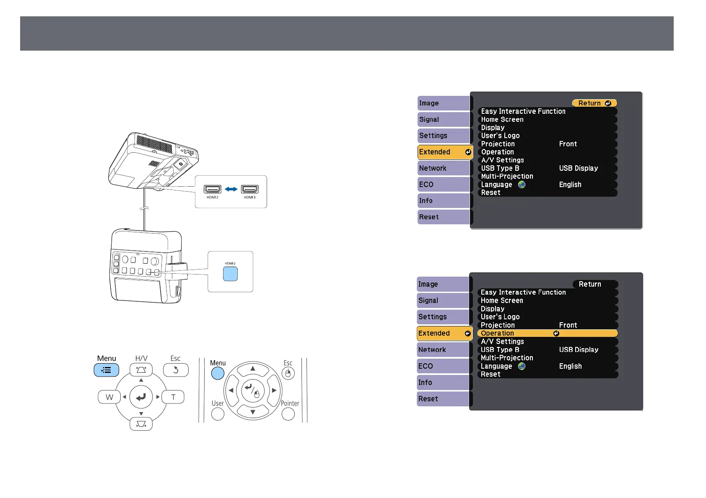Screen dimensions: 706x498
Task: Click the HDMI3 port icon in the projector callout
Action: coord(250,189)
